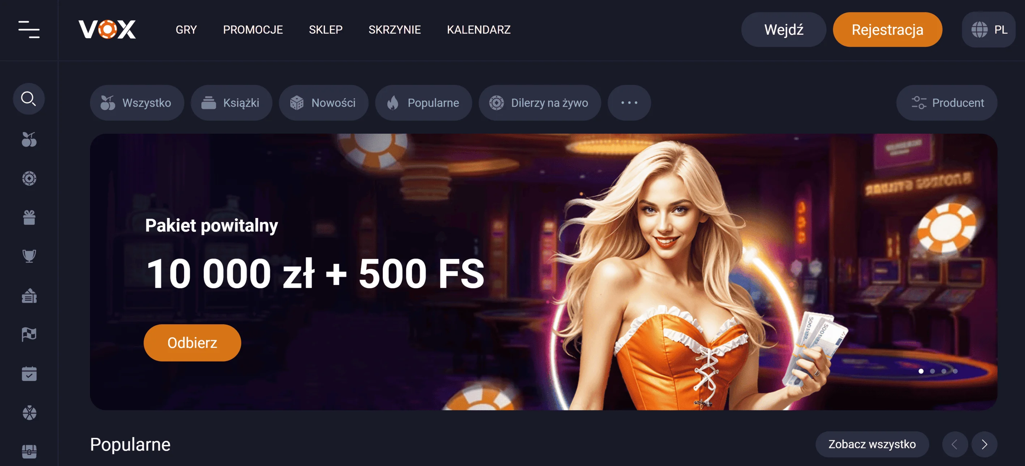
Task: Click the Odbierz banner button
Action: [192, 343]
